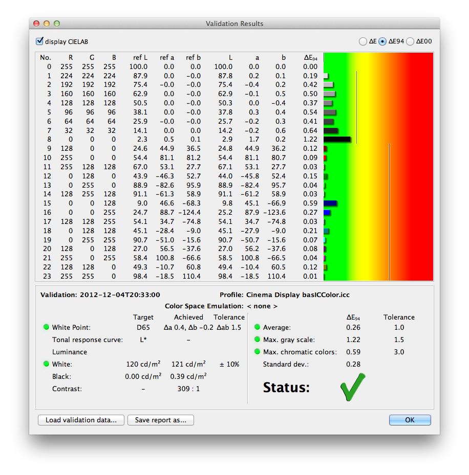
Task: Click the Max. chromatic colors tolerance 3.0
Action: point(399,352)
